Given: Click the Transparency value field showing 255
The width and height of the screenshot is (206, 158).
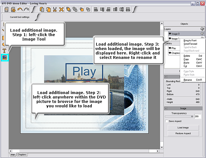Looking at the screenshot, I should 197,116.
